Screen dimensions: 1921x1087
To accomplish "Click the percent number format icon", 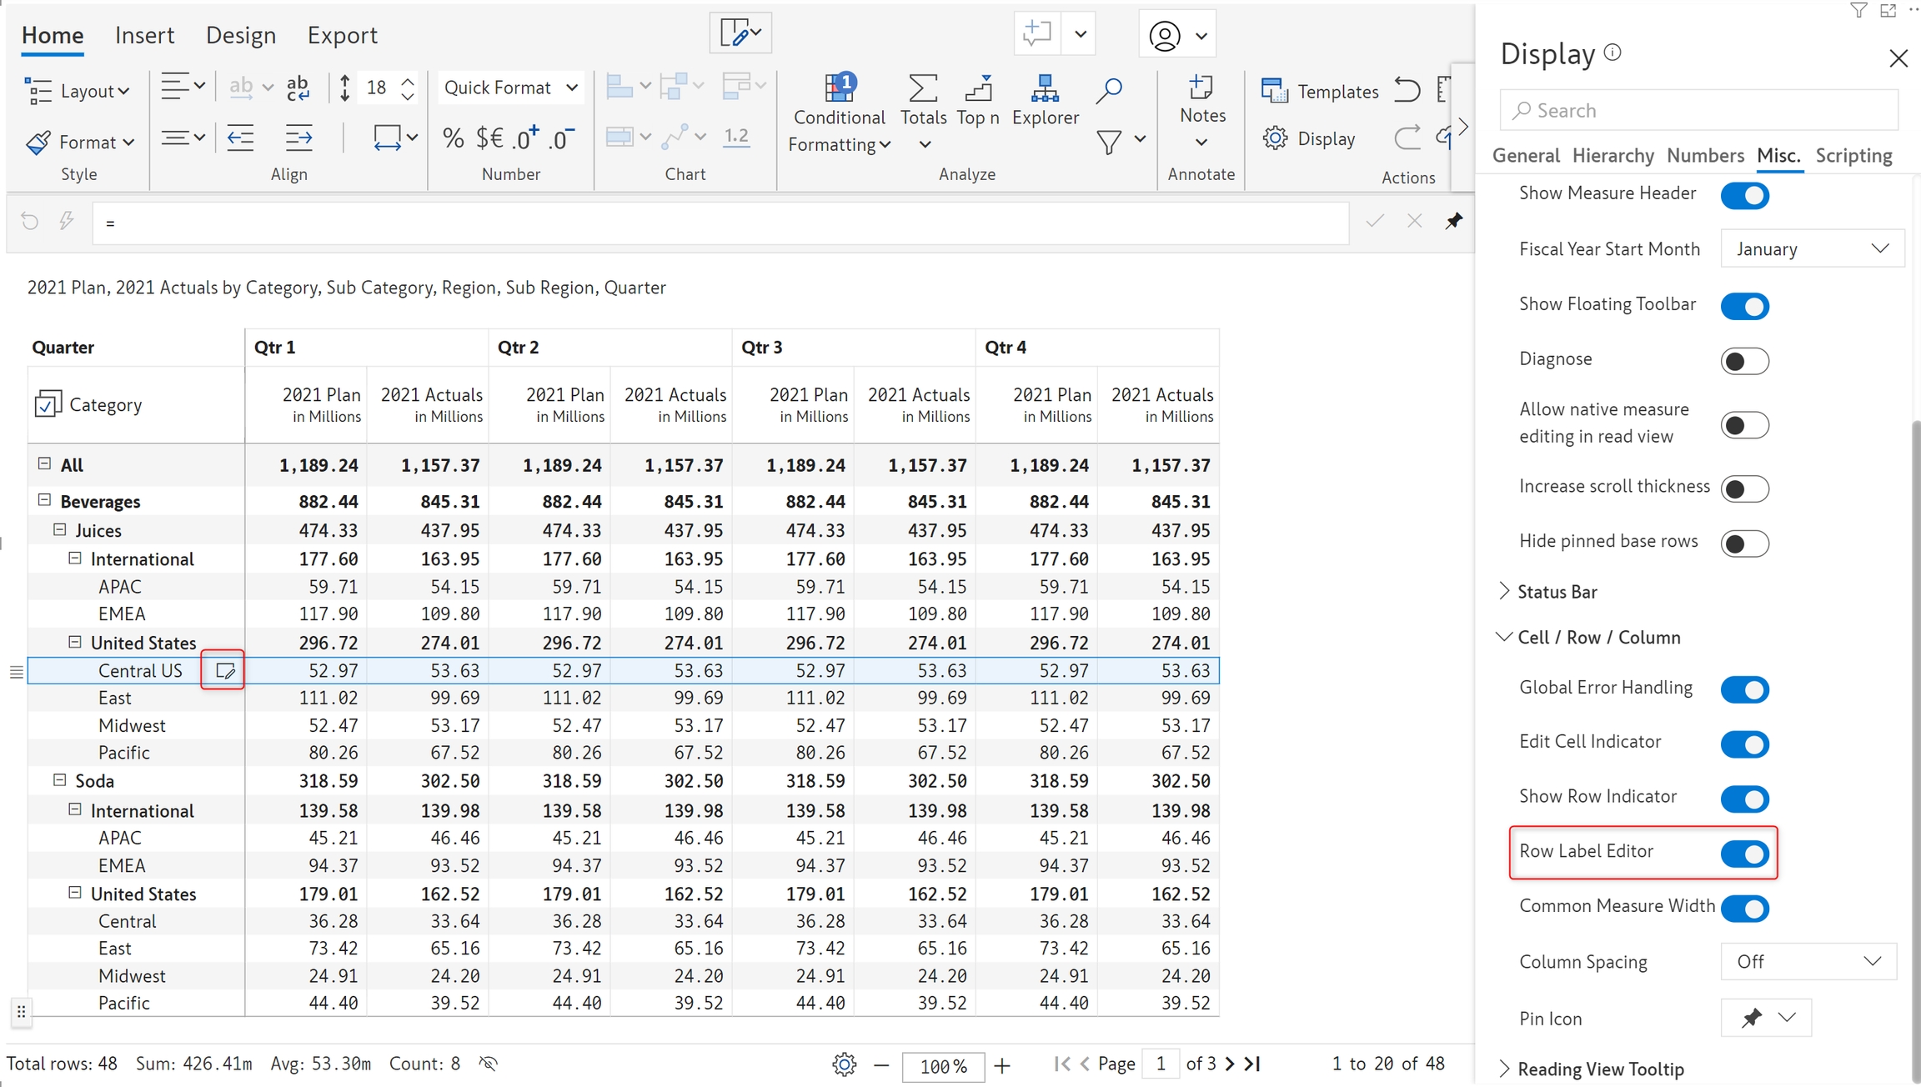I will (453, 138).
